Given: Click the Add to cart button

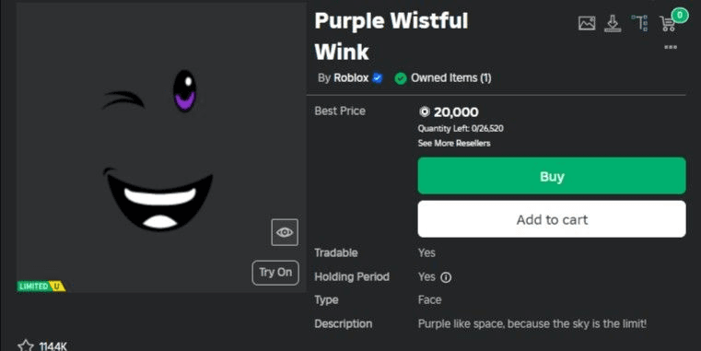Looking at the screenshot, I should [552, 219].
